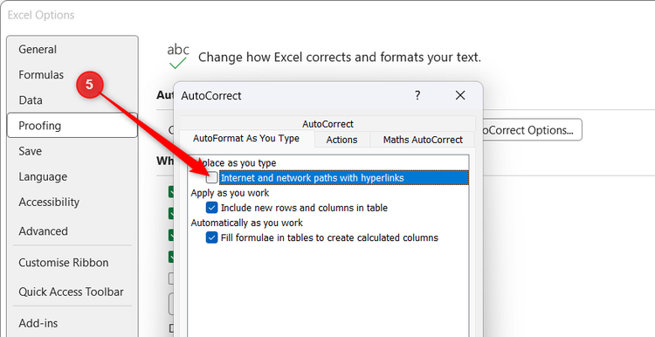Viewport: 655px width, 337px height.
Task: Untick Include new rows and columns in table
Action: pos(212,208)
